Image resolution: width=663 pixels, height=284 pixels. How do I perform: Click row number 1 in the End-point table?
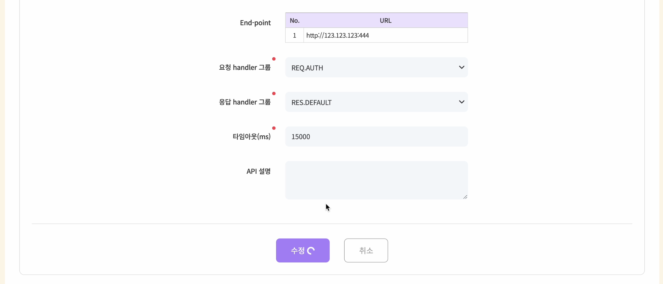point(294,35)
